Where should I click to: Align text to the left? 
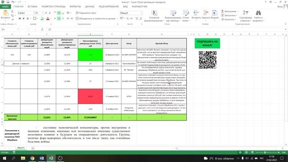pyautogui.click(x=55, y=18)
